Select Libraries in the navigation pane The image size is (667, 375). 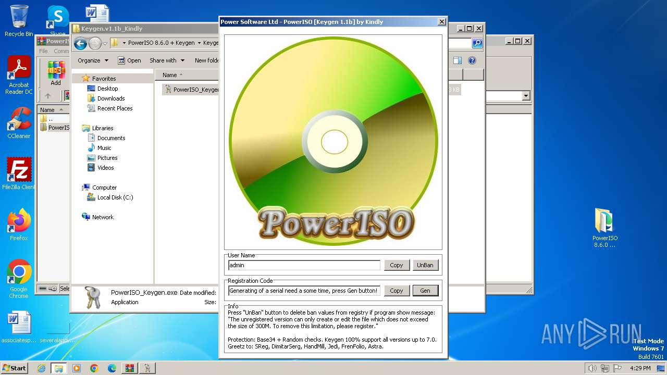point(103,128)
